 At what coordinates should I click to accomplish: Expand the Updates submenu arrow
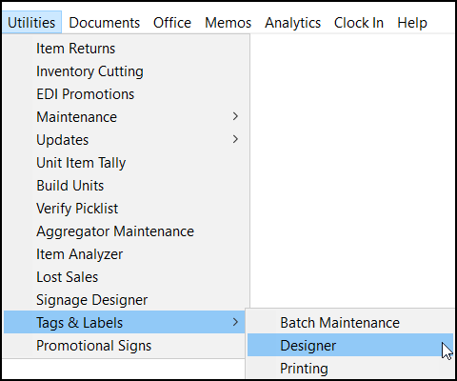pos(235,139)
